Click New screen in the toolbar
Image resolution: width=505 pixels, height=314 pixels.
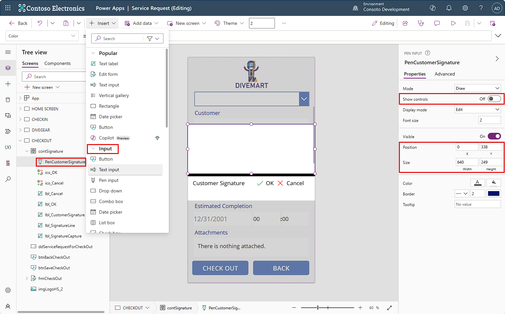(187, 23)
